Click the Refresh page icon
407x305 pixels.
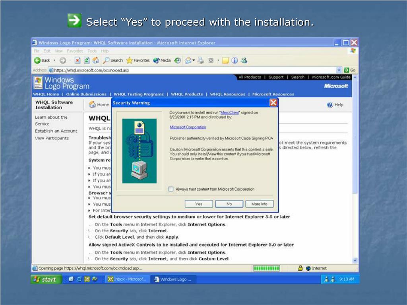point(87,60)
